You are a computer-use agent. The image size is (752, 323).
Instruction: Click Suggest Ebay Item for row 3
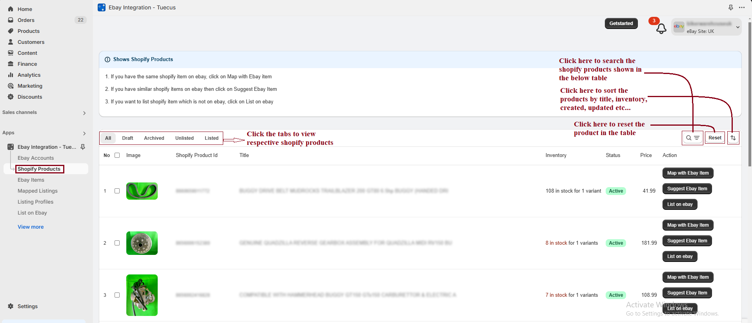click(x=687, y=293)
